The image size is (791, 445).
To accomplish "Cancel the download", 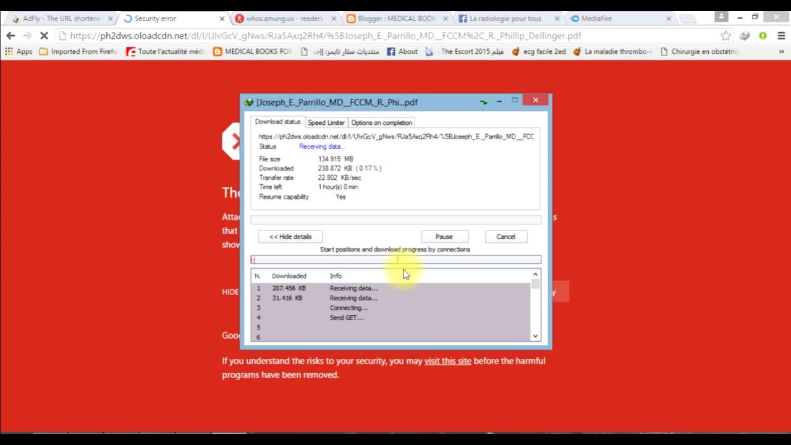I will tap(505, 237).
